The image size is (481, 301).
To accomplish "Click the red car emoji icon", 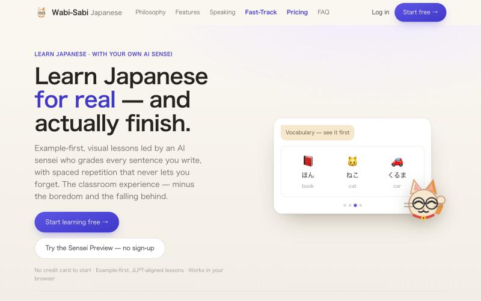I will pyautogui.click(x=397, y=161).
